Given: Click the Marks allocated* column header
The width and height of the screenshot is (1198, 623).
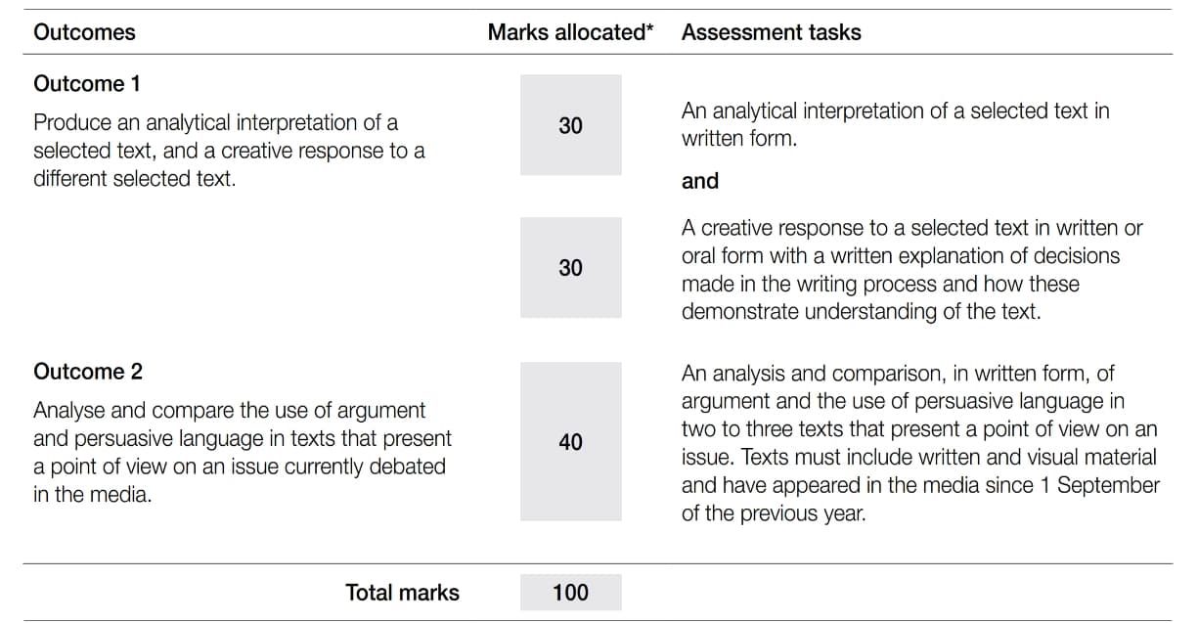Looking at the screenshot, I should [570, 32].
